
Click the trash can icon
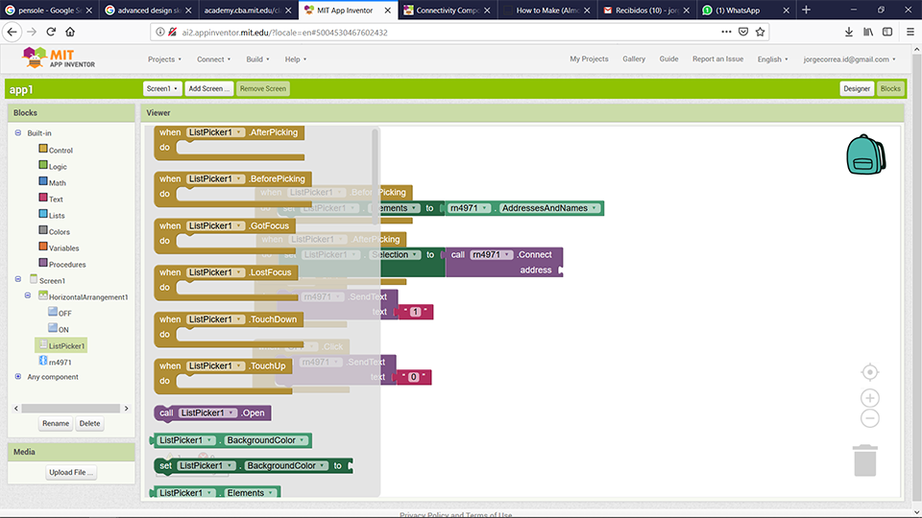(x=865, y=460)
